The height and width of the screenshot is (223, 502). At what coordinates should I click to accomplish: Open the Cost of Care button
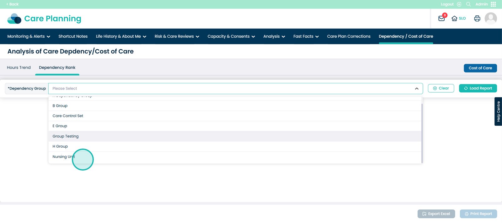[x=480, y=68]
